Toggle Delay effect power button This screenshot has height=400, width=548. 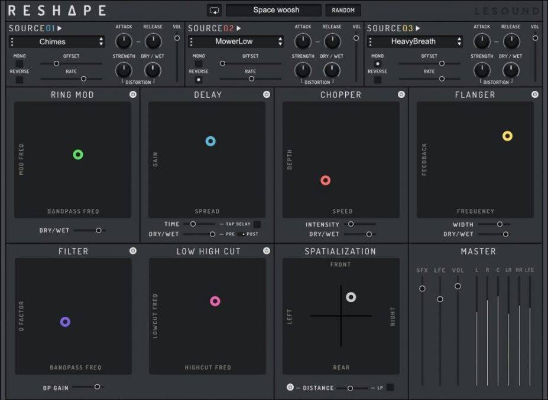267,94
